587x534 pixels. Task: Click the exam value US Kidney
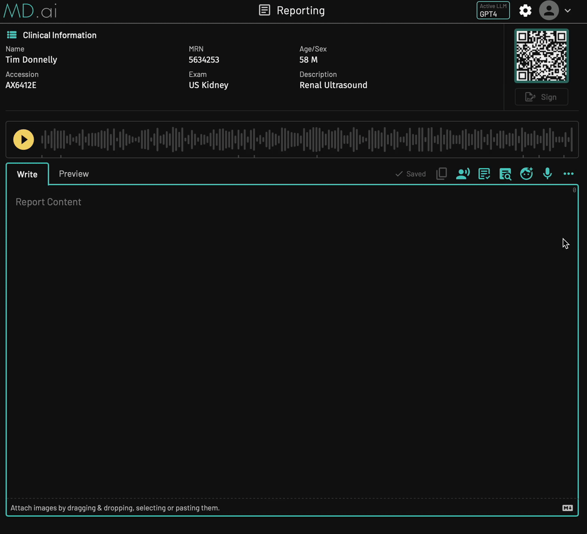click(208, 85)
